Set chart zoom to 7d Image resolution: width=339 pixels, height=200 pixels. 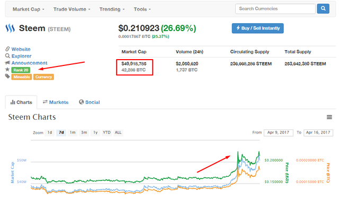click(61, 132)
